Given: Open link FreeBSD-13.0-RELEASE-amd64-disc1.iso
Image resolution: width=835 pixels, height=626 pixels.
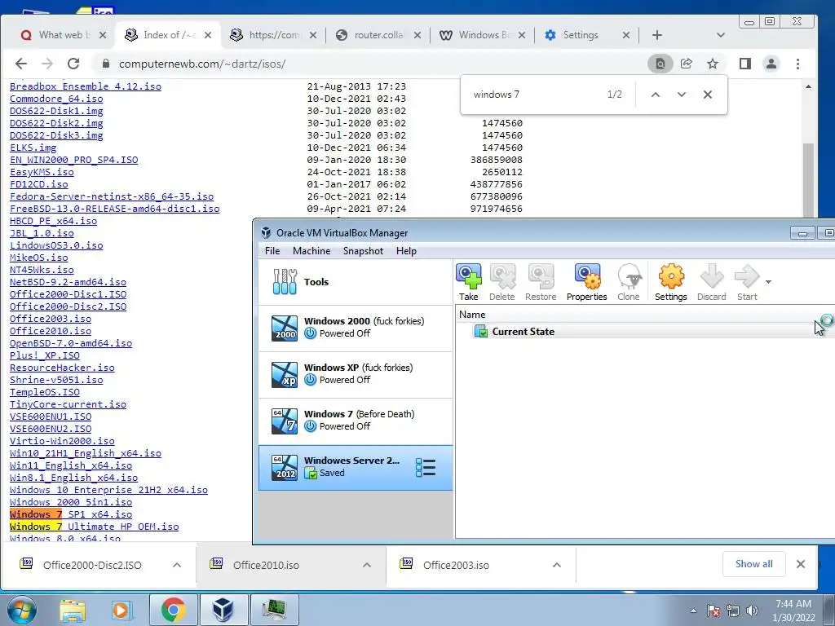Looking at the screenshot, I should [114, 209].
